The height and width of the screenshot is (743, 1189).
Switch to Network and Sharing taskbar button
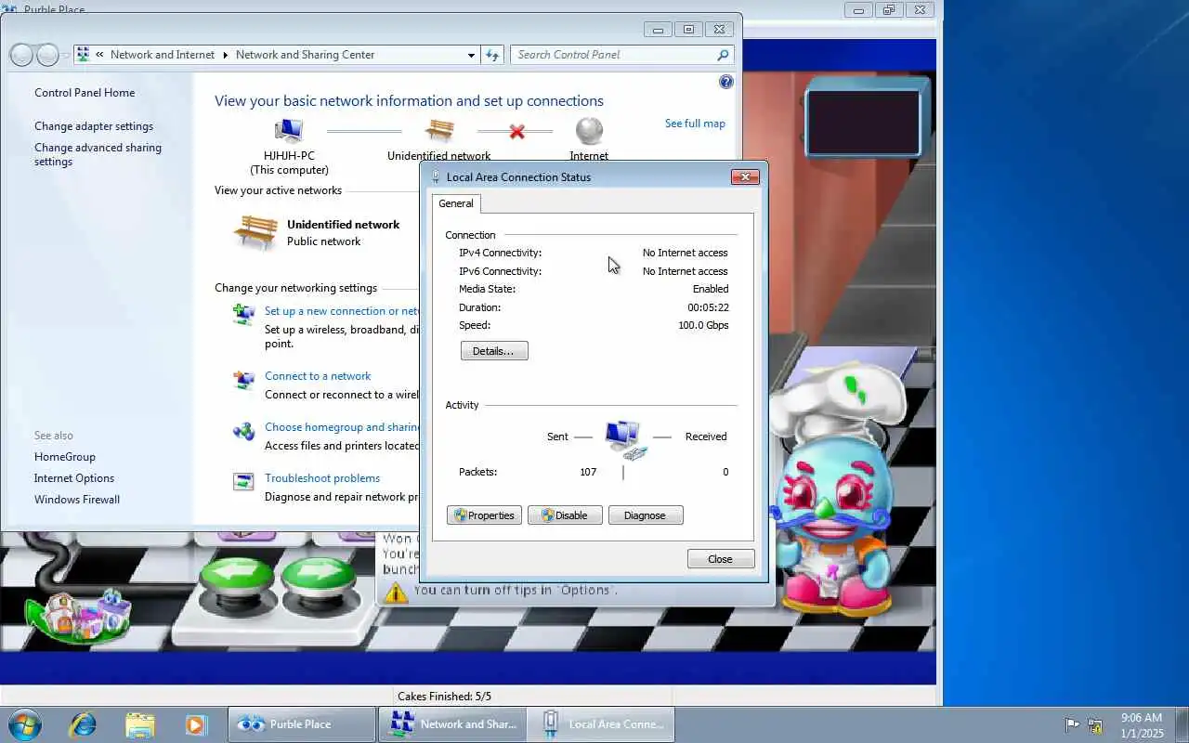pos(451,724)
